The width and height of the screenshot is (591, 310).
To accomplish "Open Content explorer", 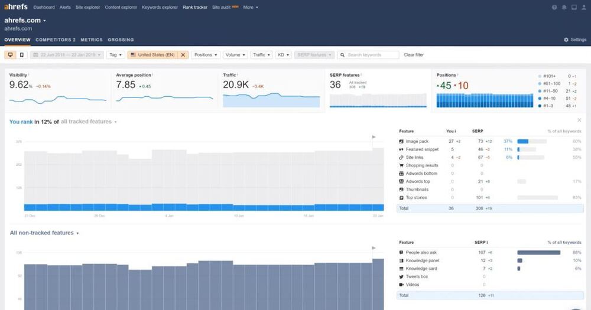I will point(121,7).
